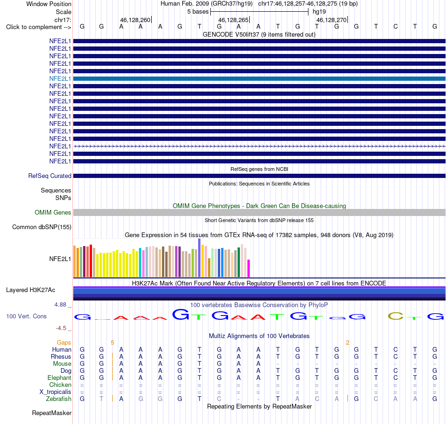Viewport: 446px width, 424px height.
Task: Click the 46,128,260 position marker
Action: click(x=135, y=20)
